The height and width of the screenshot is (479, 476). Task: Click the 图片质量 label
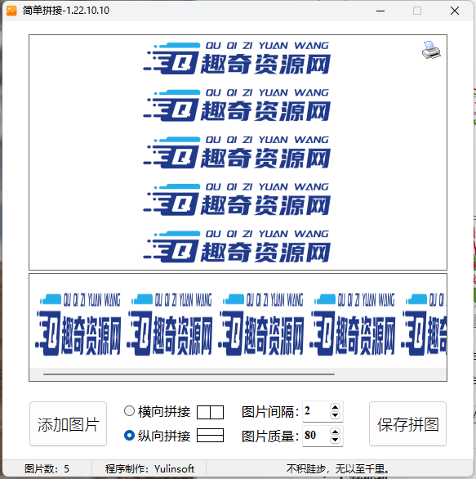tap(270, 436)
